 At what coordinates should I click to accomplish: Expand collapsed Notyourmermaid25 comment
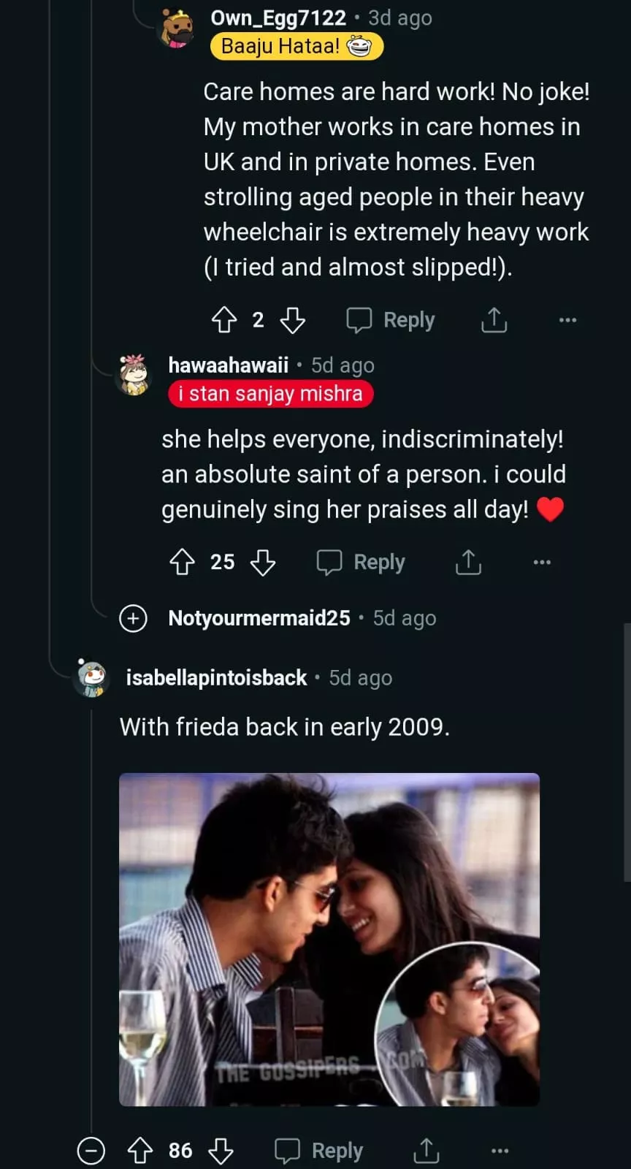coord(133,618)
